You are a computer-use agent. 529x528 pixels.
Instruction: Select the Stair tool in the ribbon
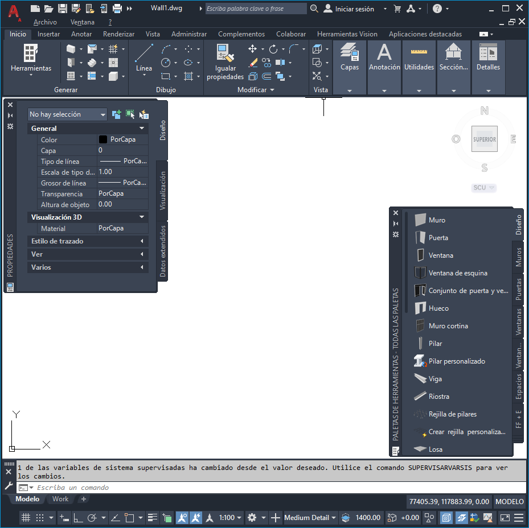click(x=92, y=63)
